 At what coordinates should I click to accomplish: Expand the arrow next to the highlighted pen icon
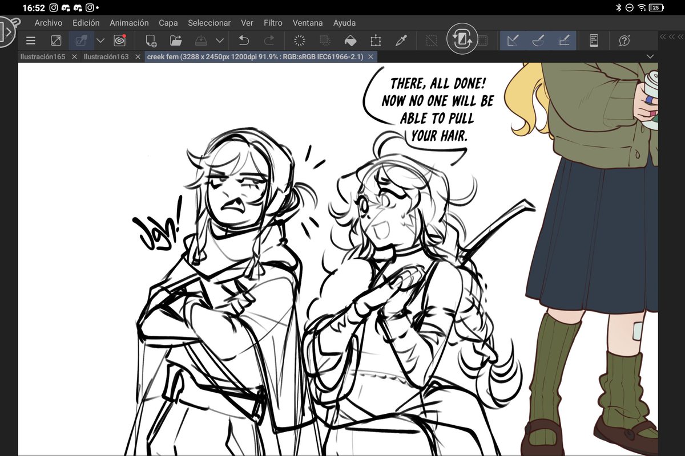[x=100, y=40]
